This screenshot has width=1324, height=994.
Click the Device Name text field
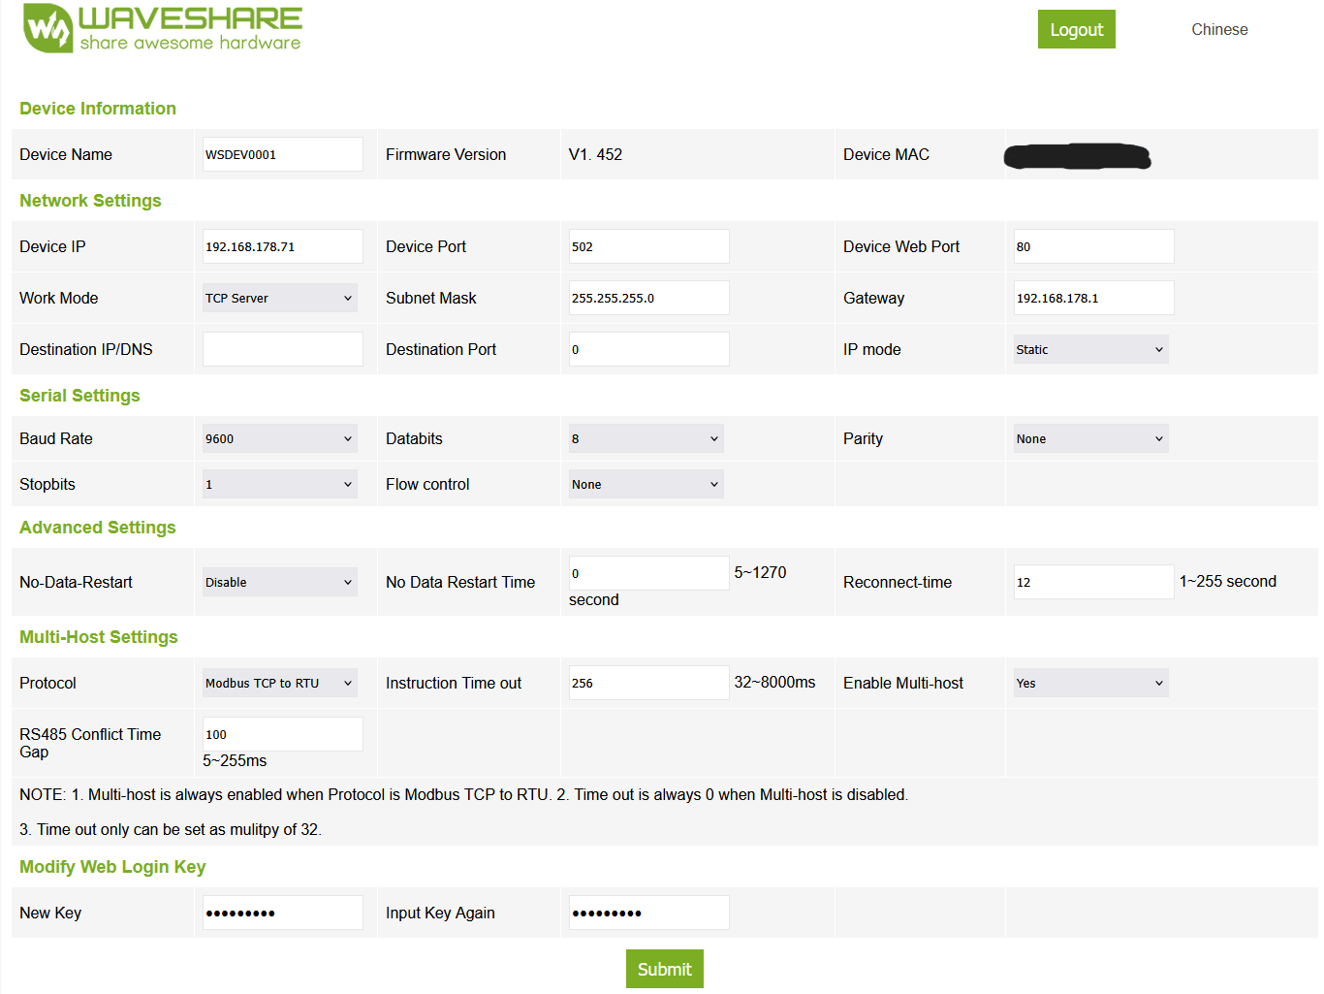[282, 154]
